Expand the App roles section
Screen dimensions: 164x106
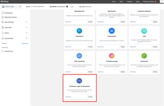(27, 28)
